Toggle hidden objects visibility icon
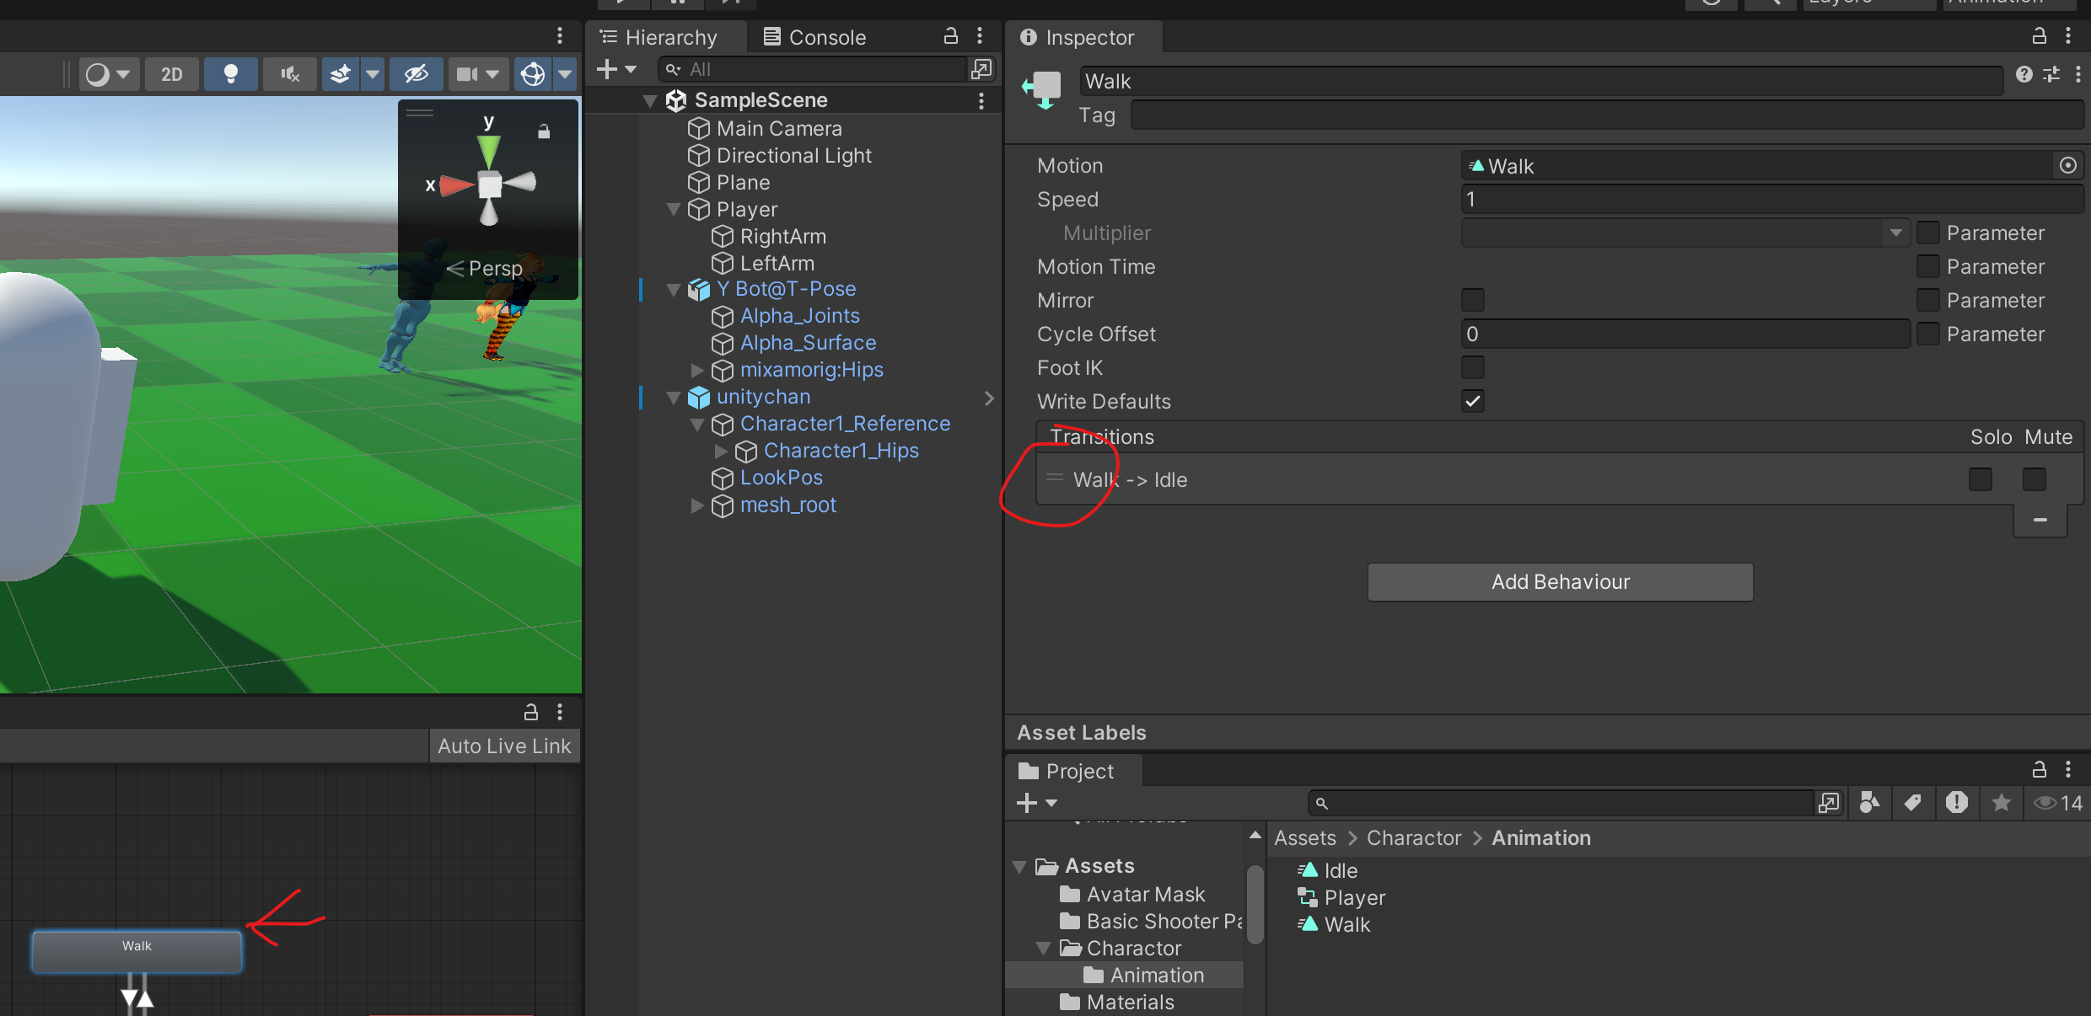 pos(416,74)
